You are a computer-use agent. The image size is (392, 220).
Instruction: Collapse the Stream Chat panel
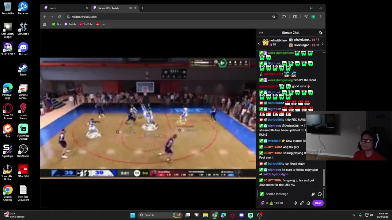click(x=261, y=33)
